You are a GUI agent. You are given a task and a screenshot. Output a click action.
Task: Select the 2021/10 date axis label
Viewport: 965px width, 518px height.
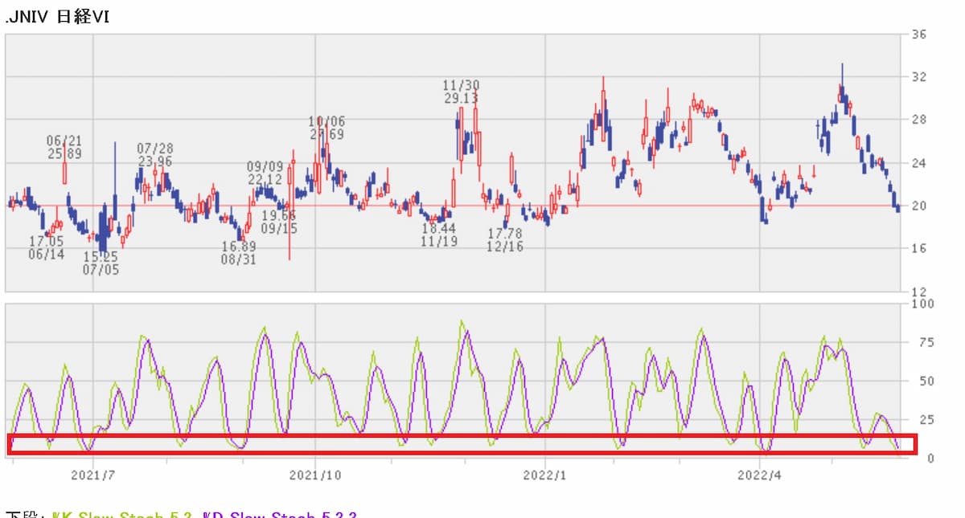[314, 475]
